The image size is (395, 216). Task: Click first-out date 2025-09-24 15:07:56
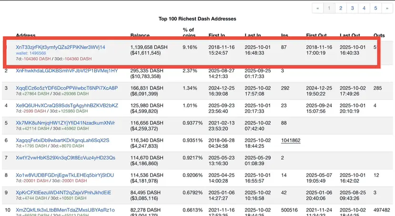[x=319, y=108]
